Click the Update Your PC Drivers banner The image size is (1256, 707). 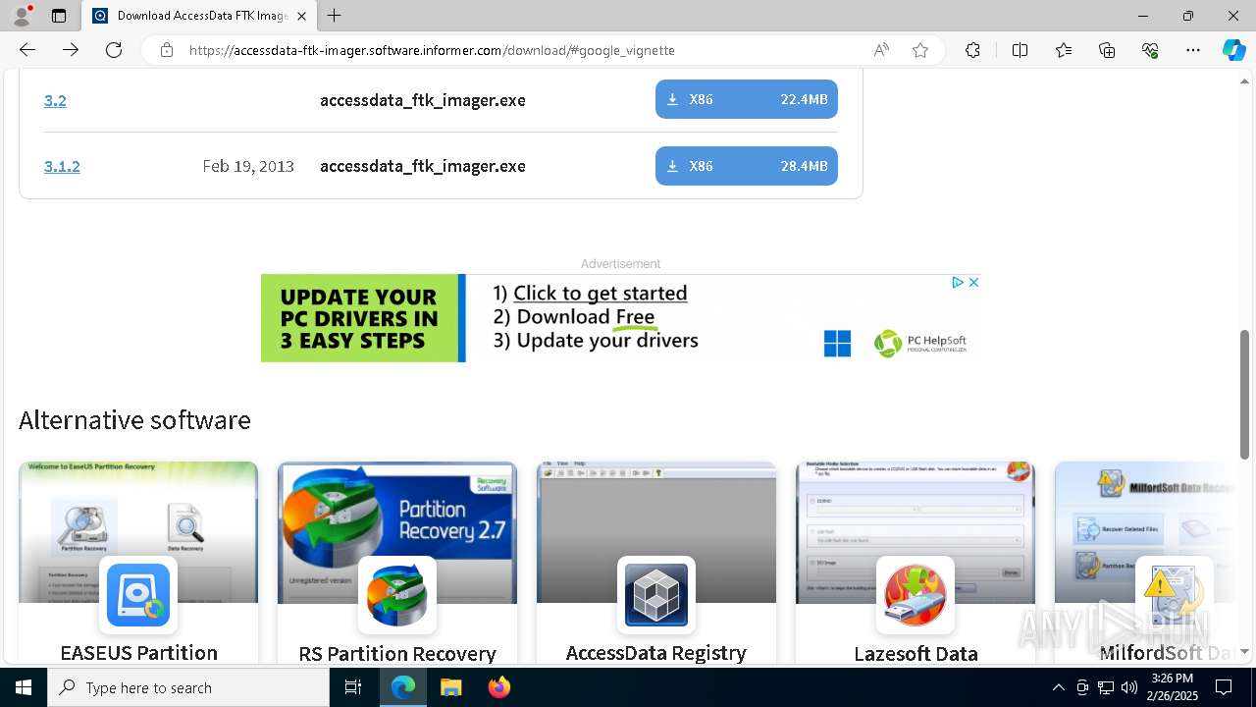tap(362, 318)
